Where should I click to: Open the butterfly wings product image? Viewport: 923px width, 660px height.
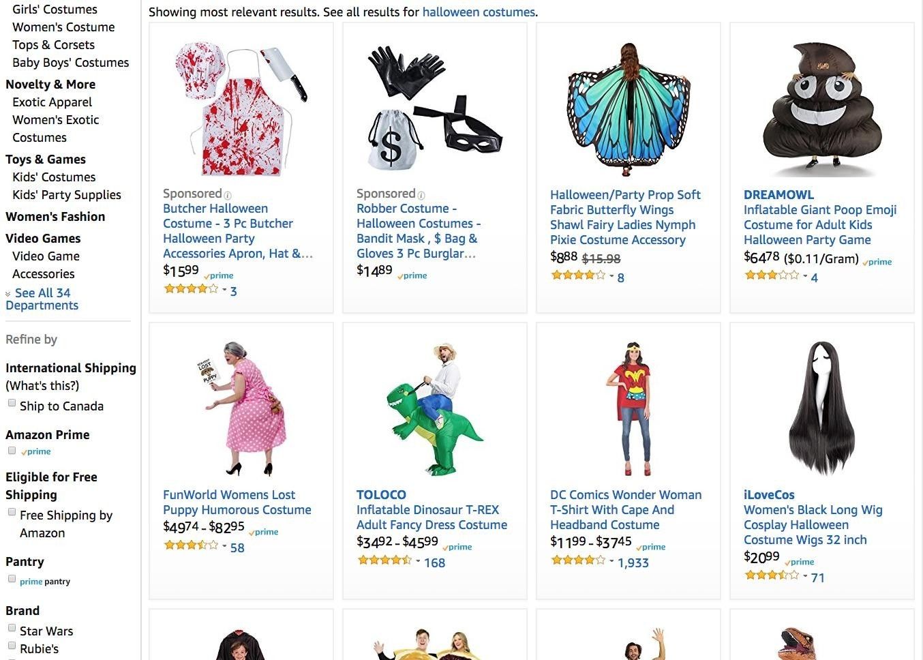tap(628, 106)
